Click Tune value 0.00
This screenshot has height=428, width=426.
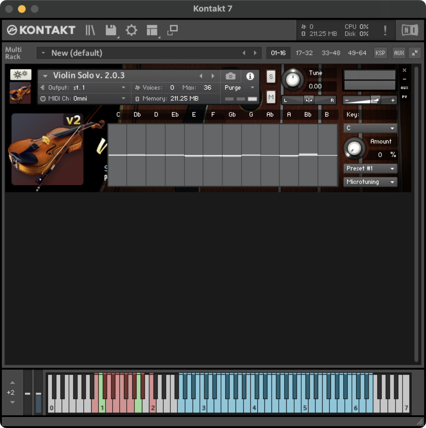[x=315, y=86]
